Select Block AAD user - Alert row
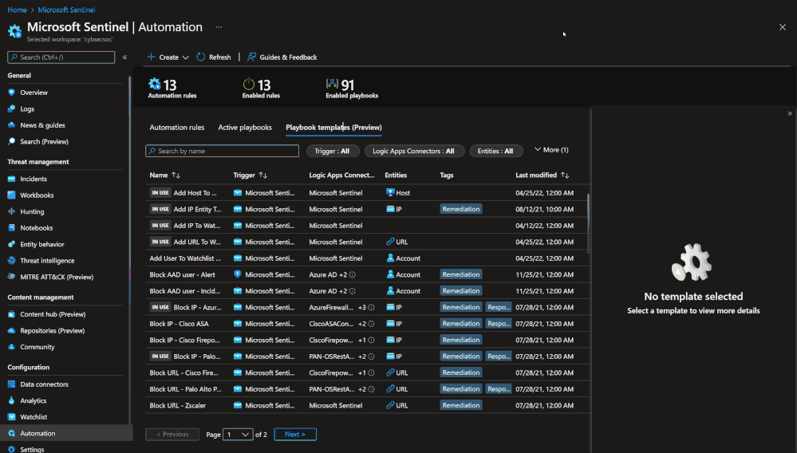Viewport: 797px width, 453px height. coord(367,274)
